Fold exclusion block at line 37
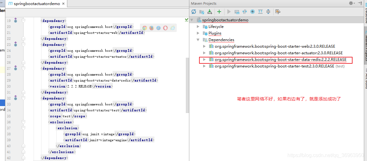The height and width of the screenshot is (161, 367). tap(23, 128)
